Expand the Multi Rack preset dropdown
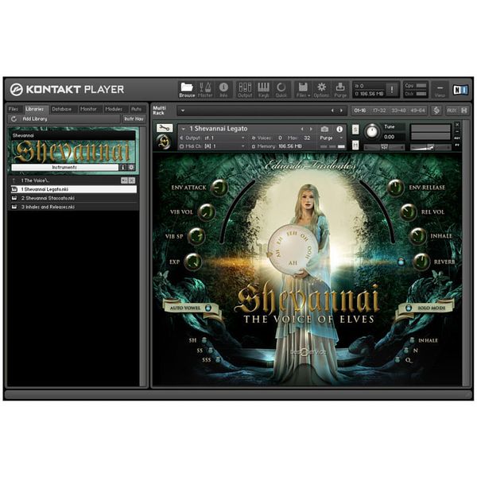The image size is (477, 477). point(256,111)
